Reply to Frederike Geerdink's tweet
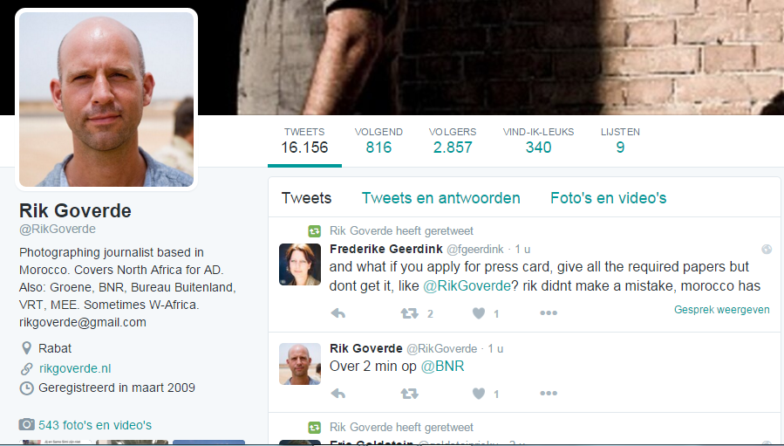Viewport: 784px width, 446px height. (339, 313)
